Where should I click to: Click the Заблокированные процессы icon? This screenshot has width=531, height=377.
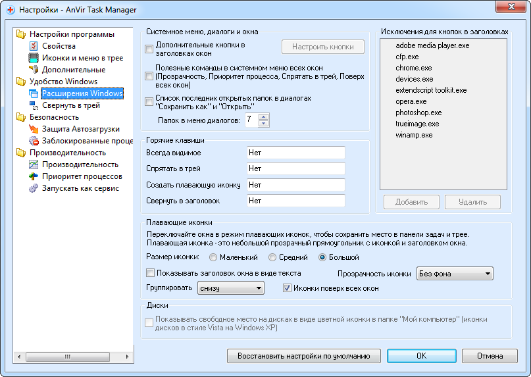(34, 141)
